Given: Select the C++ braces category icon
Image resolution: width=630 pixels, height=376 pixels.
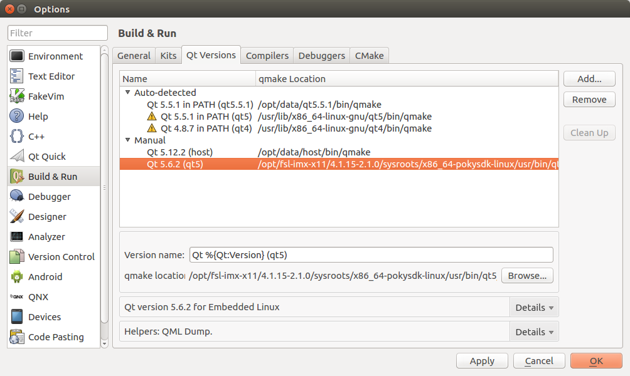Looking at the screenshot, I should (x=17, y=137).
